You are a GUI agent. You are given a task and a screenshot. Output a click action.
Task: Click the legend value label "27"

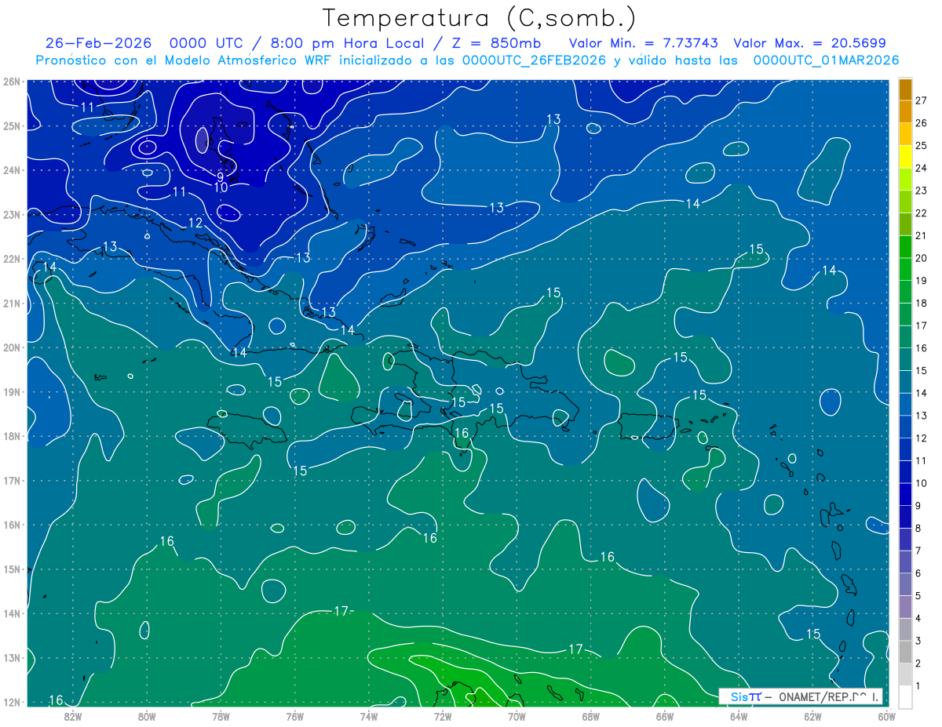click(921, 100)
